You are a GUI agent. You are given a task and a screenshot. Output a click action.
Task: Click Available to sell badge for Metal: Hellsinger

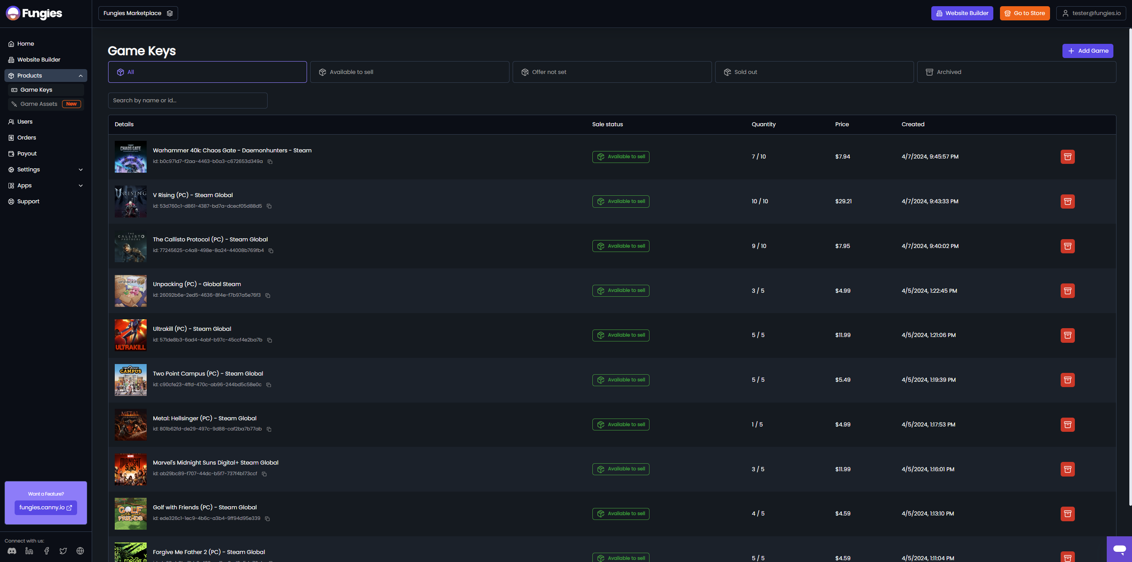[x=621, y=425]
